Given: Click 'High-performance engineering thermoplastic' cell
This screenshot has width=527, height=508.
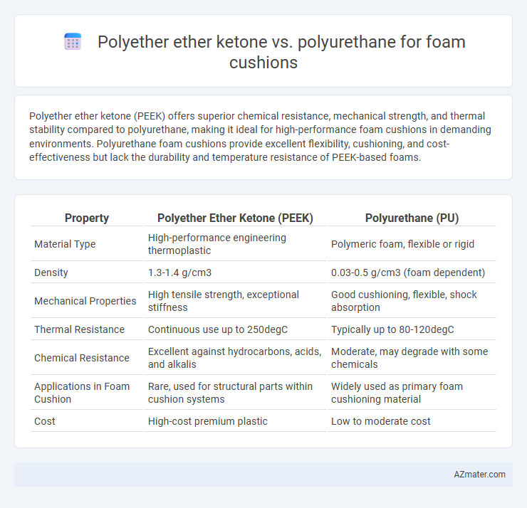Looking at the screenshot, I should pyautogui.click(x=217, y=244).
